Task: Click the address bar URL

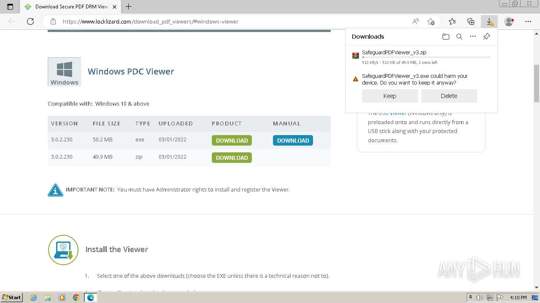Action: tap(151, 21)
